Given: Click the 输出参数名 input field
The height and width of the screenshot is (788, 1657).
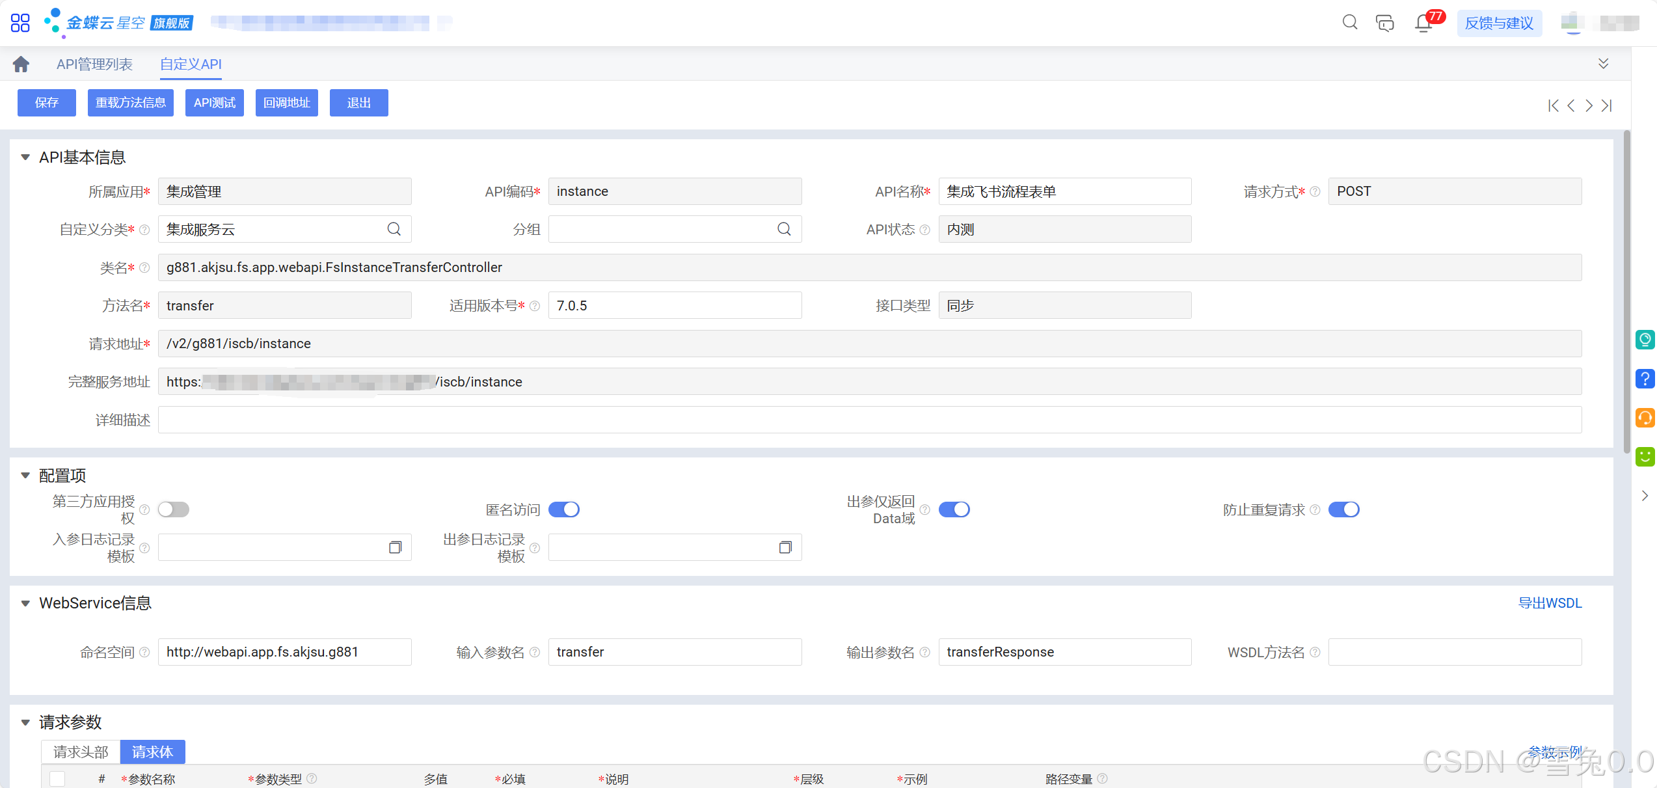Looking at the screenshot, I should click(x=1065, y=652).
